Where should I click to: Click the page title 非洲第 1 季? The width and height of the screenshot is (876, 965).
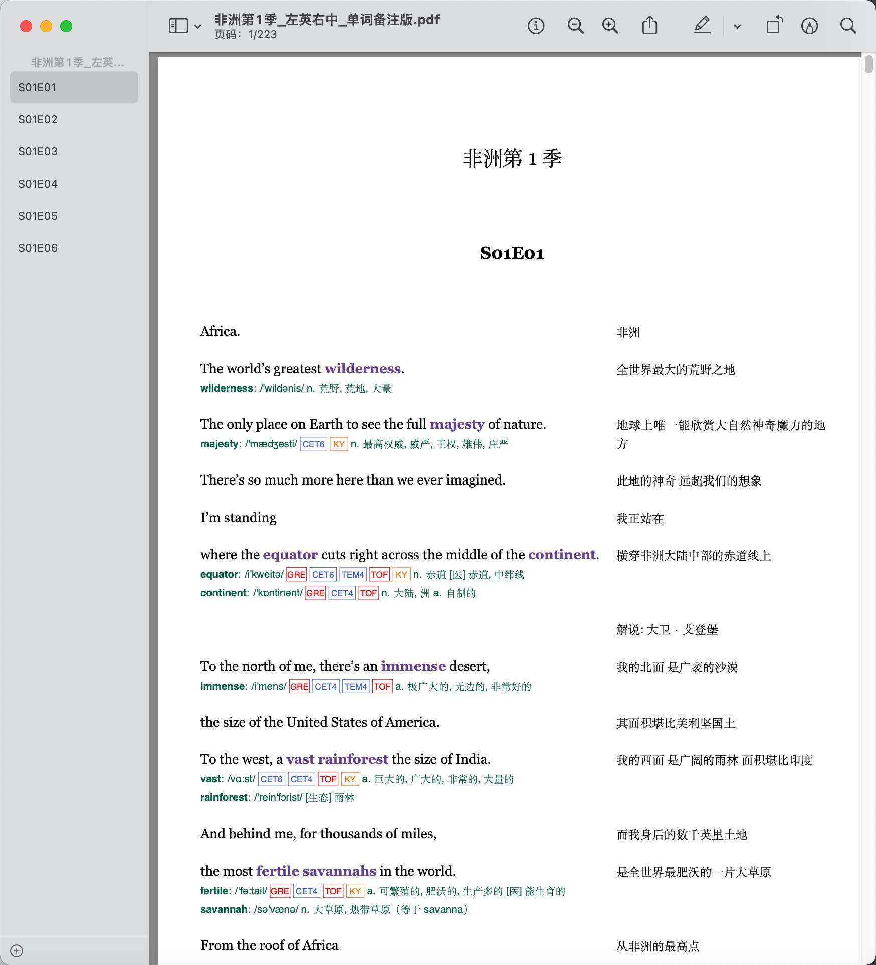512,158
